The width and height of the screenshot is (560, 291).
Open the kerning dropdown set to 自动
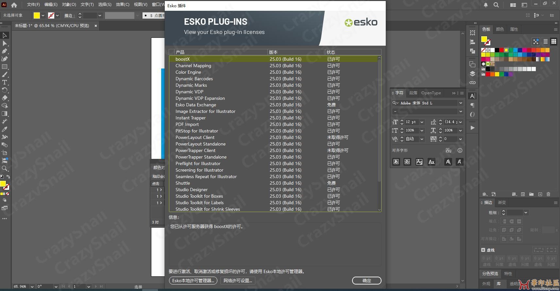(x=422, y=139)
